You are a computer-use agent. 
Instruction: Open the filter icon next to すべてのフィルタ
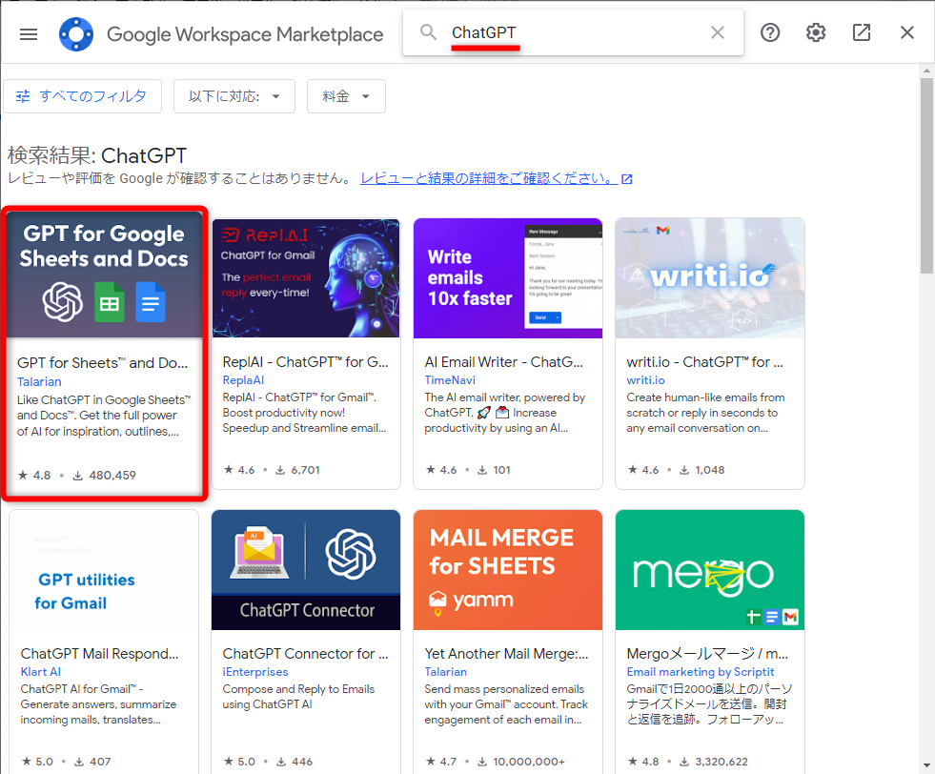(23, 95)
